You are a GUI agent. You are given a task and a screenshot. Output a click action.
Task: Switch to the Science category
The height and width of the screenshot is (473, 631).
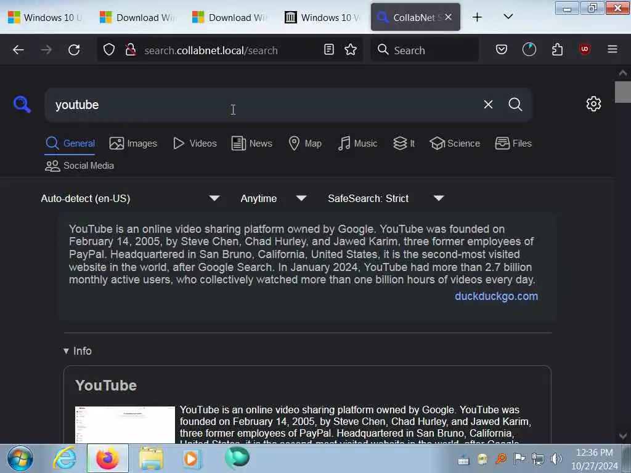(455, 144)
